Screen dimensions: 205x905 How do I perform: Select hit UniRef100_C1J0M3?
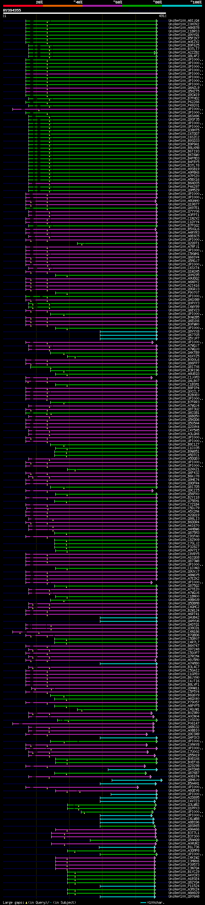coord(184,377)
